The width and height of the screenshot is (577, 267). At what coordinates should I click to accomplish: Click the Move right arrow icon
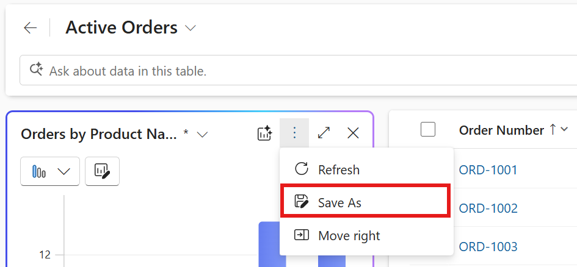pyautogui.click(x=301, y=235)
